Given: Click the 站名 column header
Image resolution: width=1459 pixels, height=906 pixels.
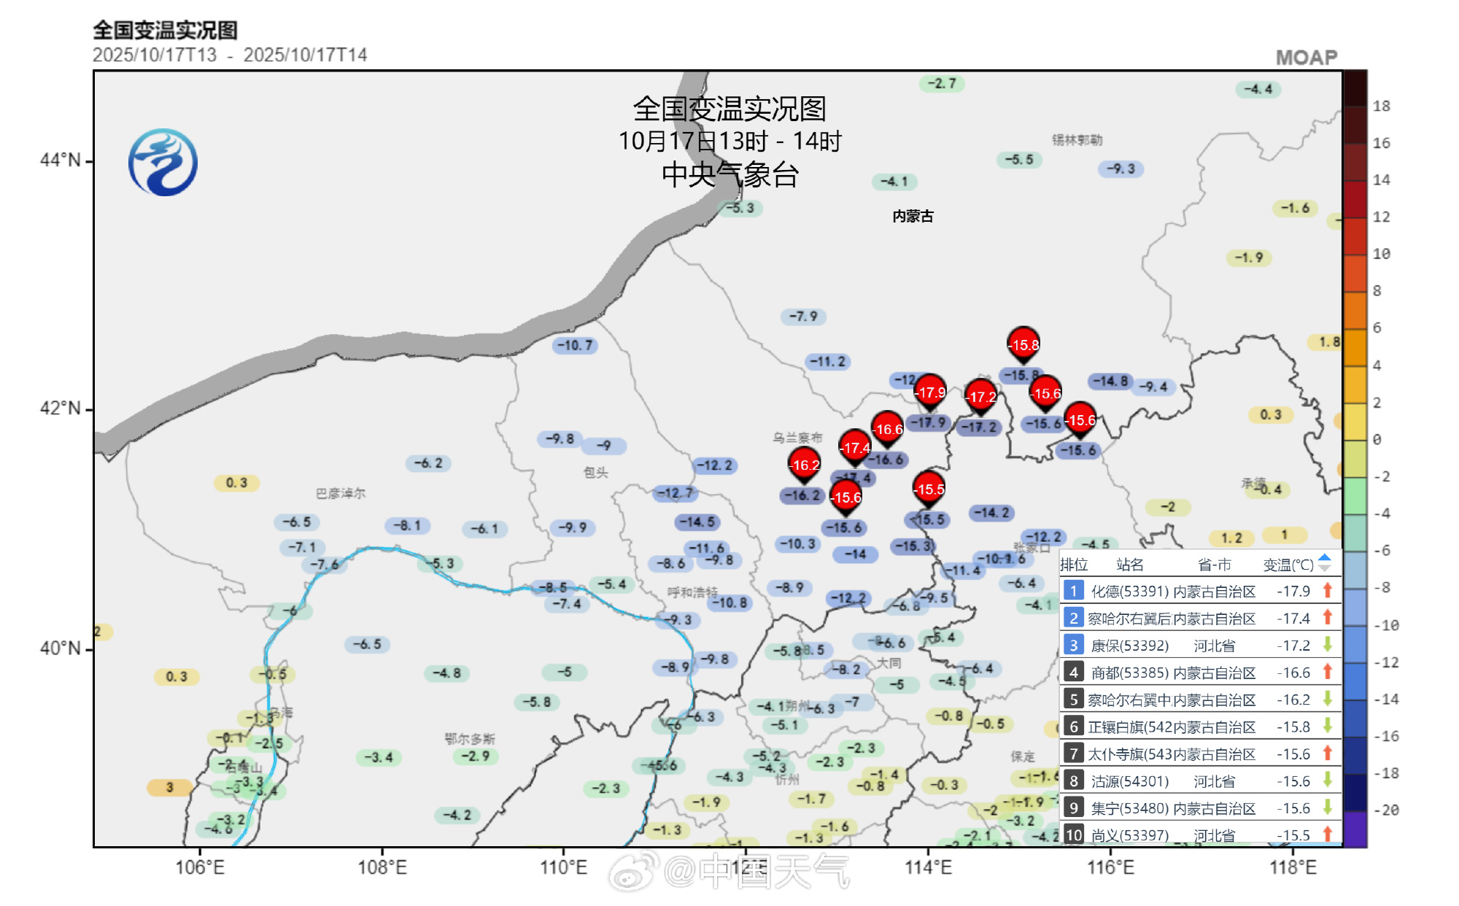Looking at the screenshot, I should point(1130,565).
